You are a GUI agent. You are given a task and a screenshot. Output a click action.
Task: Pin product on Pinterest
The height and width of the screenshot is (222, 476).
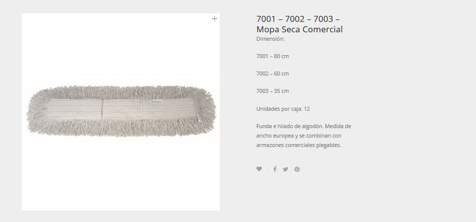coord(297,169)
